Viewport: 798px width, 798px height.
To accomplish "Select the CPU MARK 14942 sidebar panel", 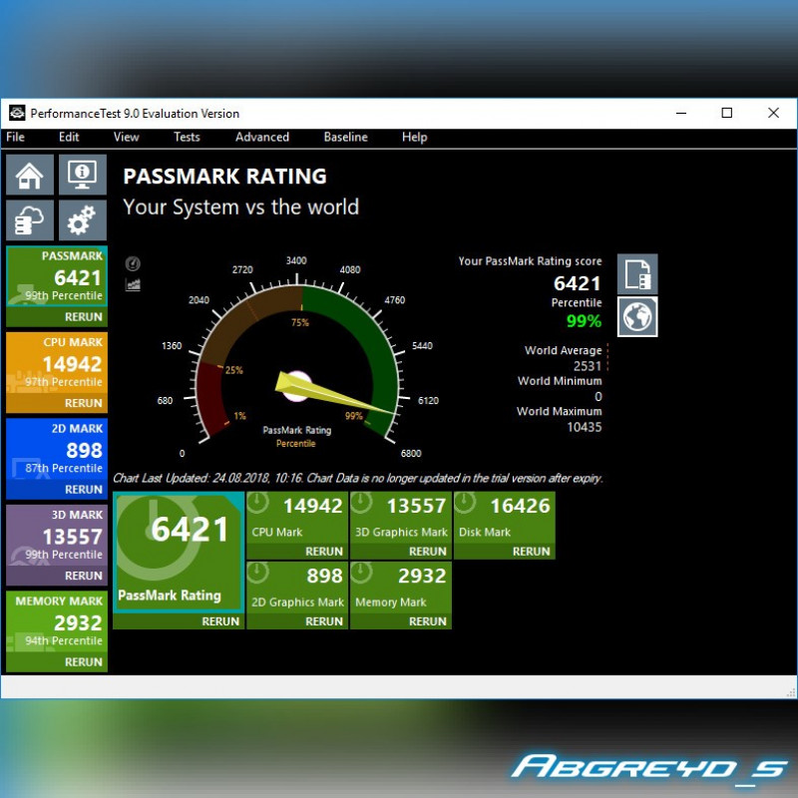I will click(57, 362).
